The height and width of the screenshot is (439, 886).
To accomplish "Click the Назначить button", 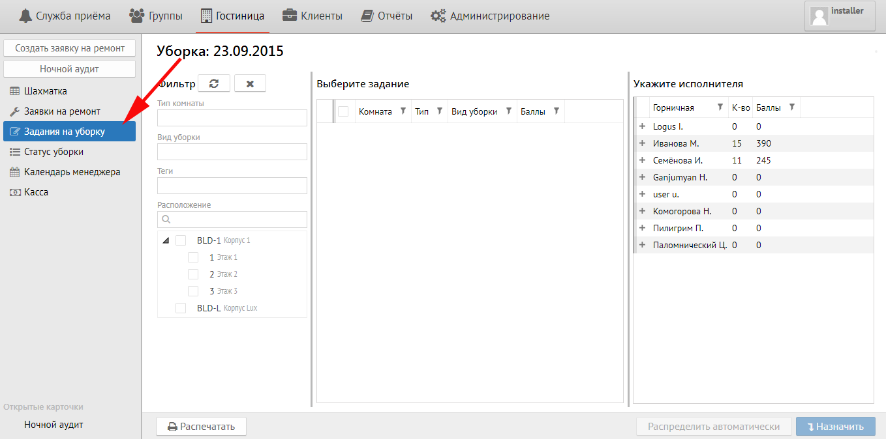I will pos(834,427).
